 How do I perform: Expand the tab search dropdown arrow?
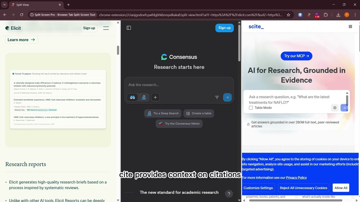pos(4,5)
